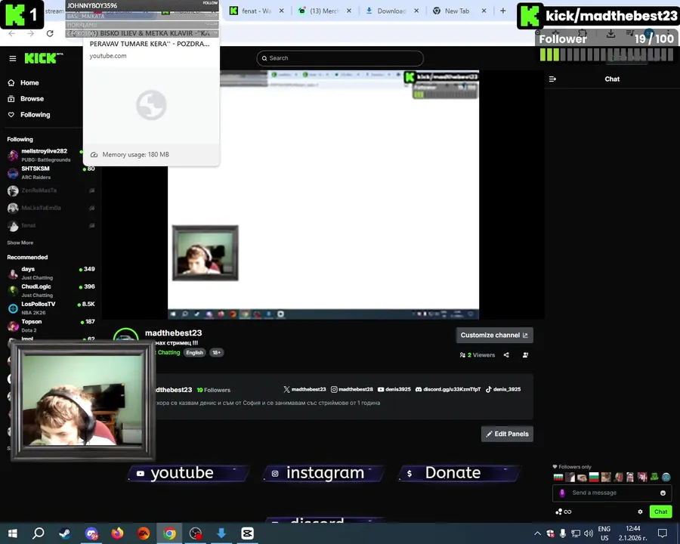680x544 pixels.
Task: Open the emoji picker in chat
Action: (663, 493)
